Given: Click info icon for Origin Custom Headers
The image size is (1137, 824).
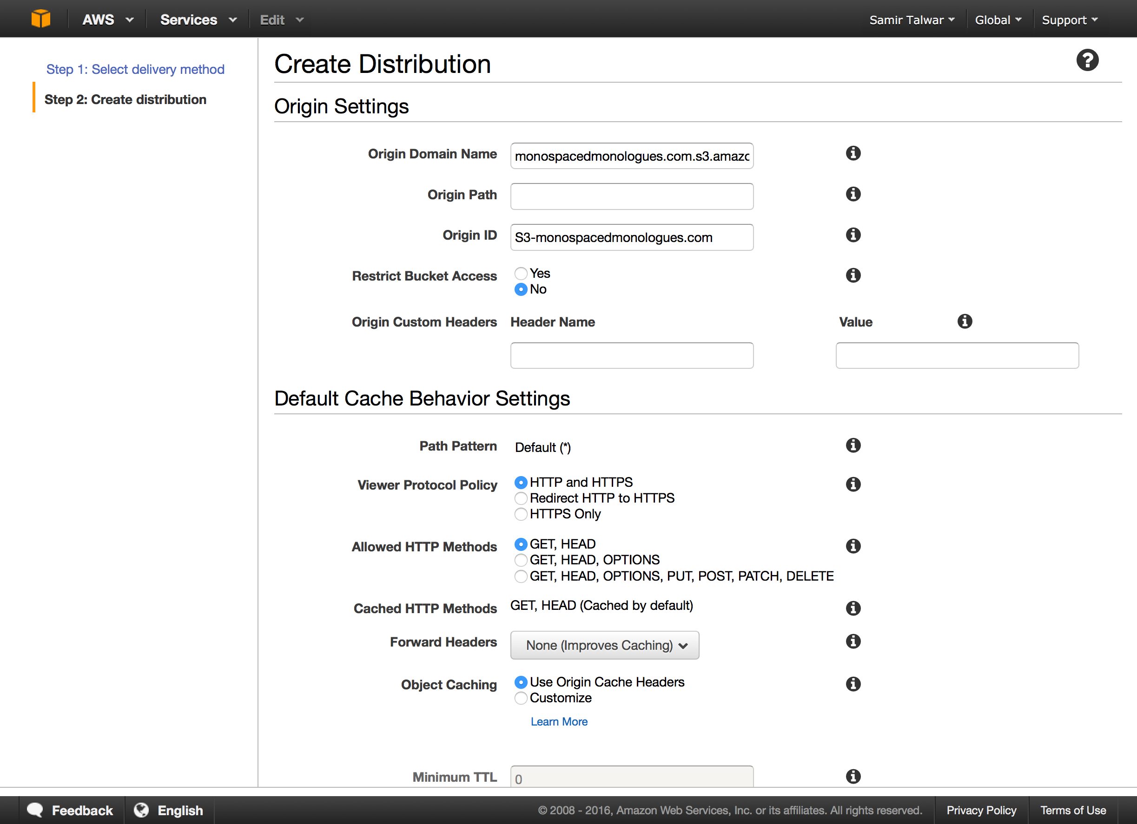Looking at the screenshot, I should tap(964, 321).
